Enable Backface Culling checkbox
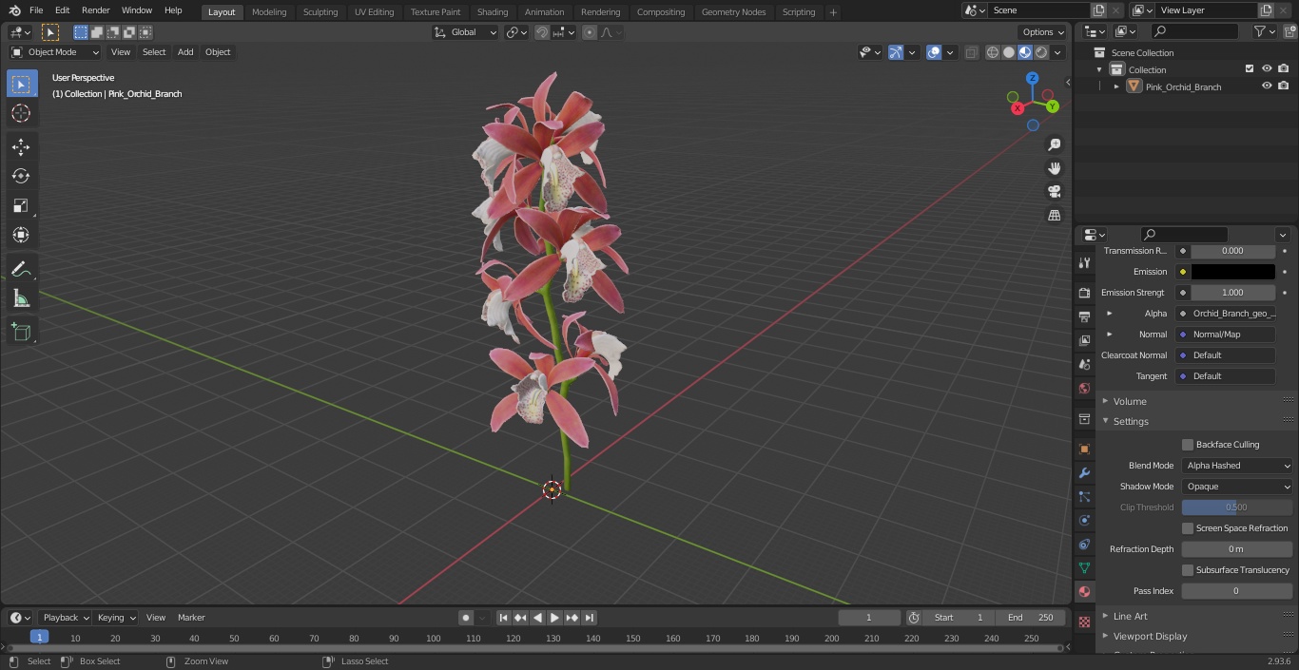Viewport: 1299px width, 670px height. click(x=1188, y=445)
